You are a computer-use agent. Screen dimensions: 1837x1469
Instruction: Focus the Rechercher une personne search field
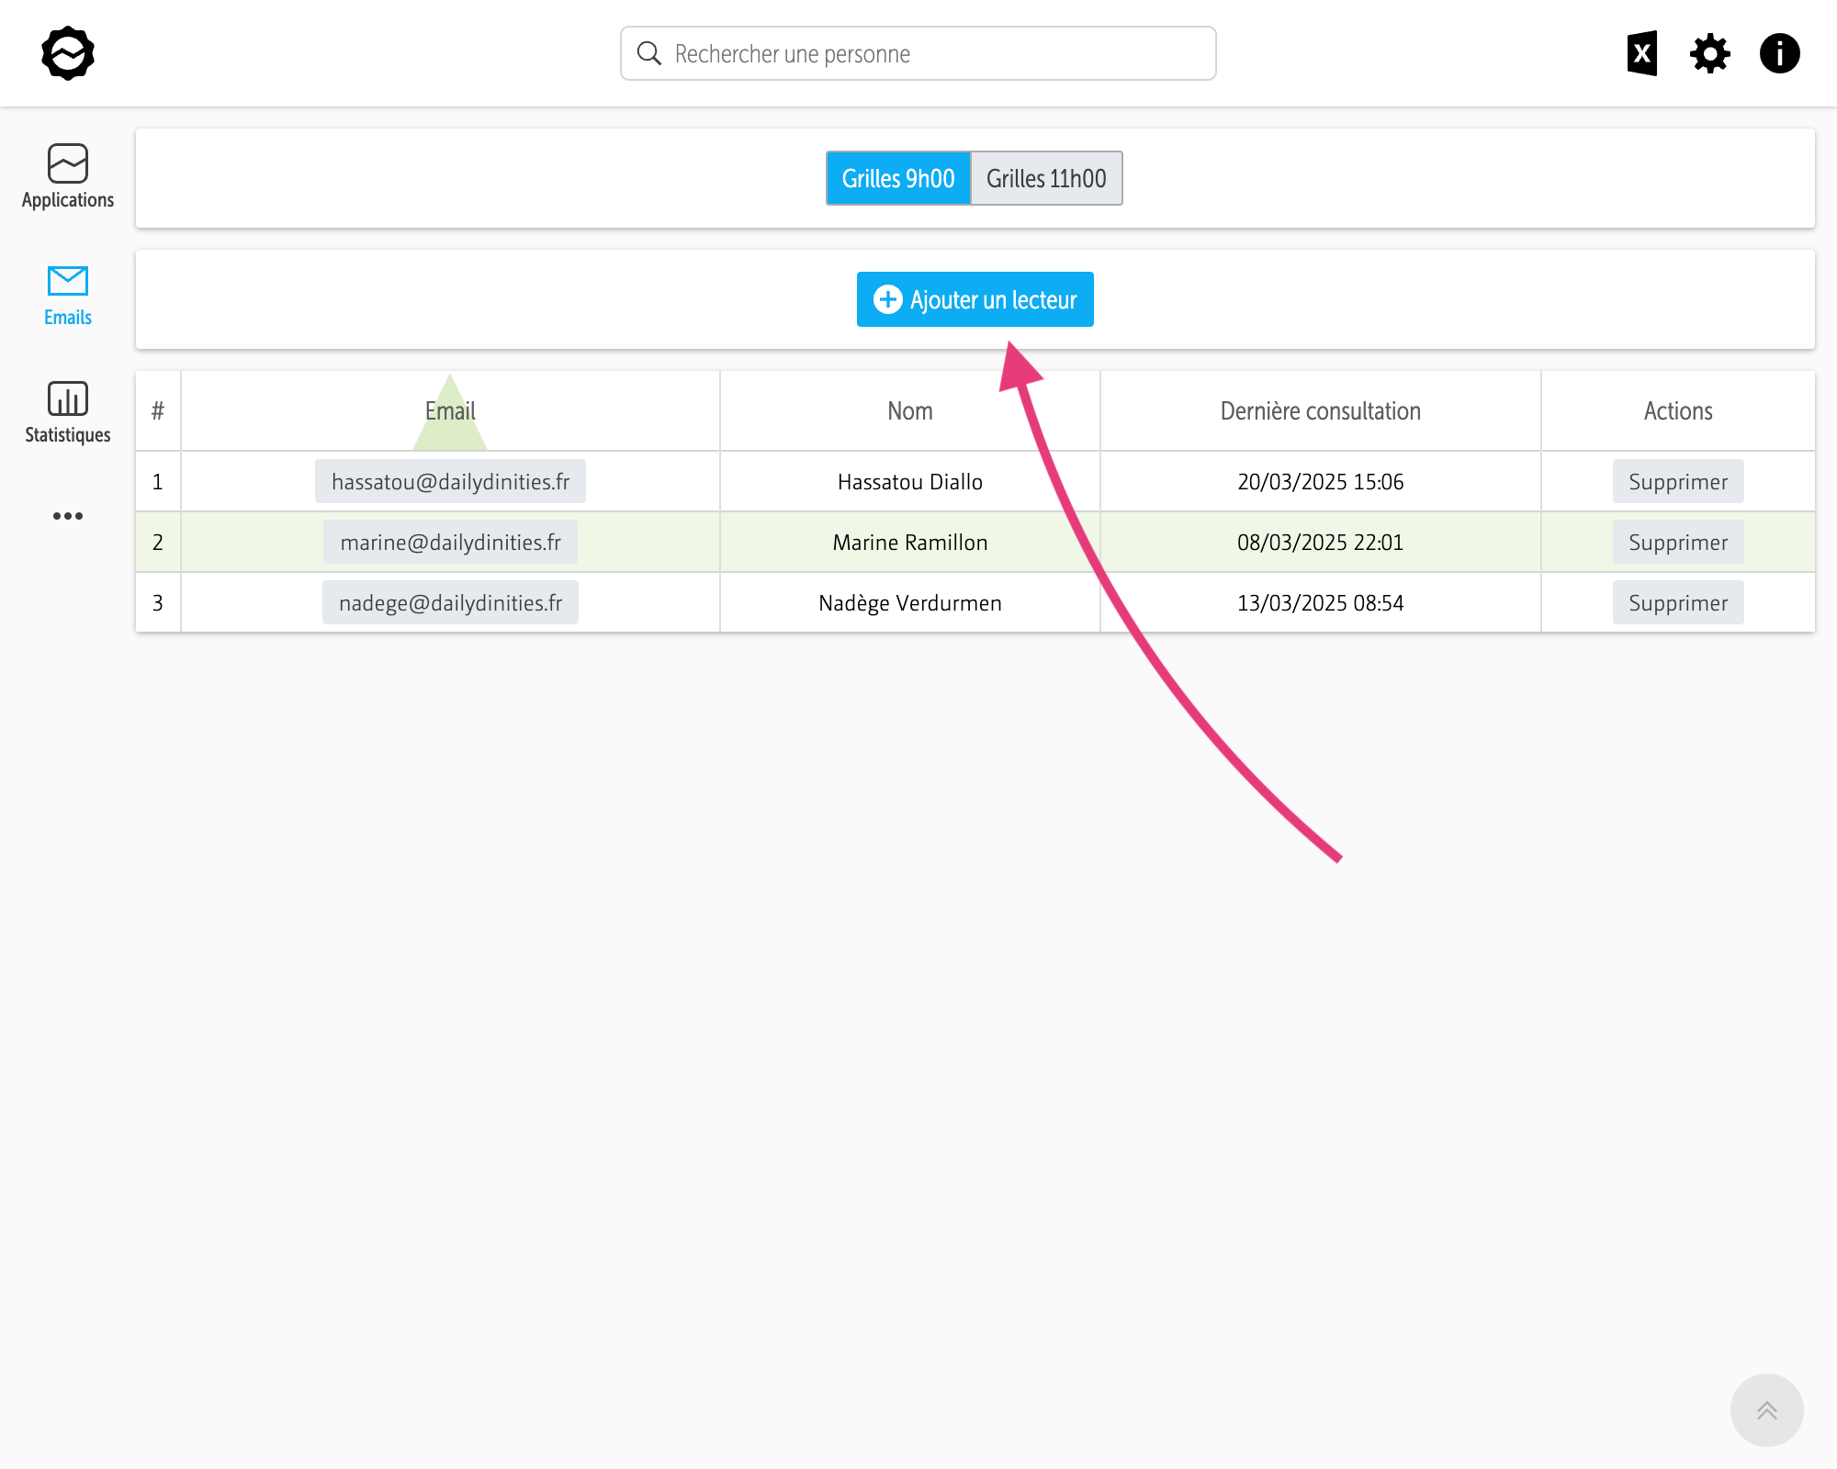coord(918,53)
